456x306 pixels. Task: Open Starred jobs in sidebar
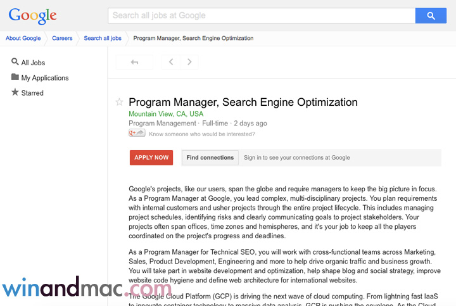pos(27,92)
